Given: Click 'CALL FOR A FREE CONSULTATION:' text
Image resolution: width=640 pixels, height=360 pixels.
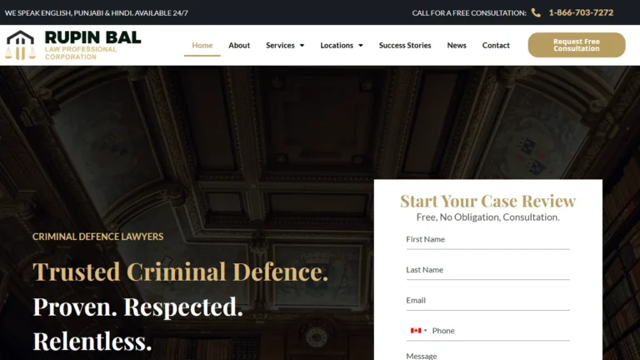Looking at the screenshot, I should coord(469,13).
